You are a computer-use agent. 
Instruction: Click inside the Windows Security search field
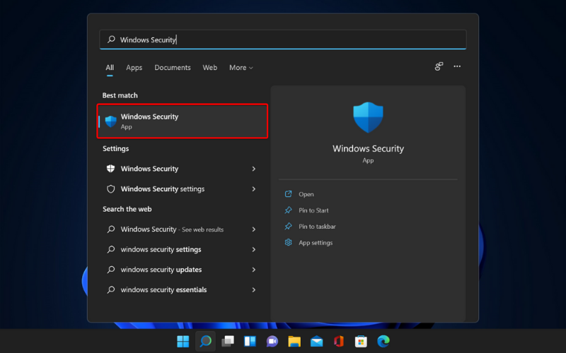(283, 40)
